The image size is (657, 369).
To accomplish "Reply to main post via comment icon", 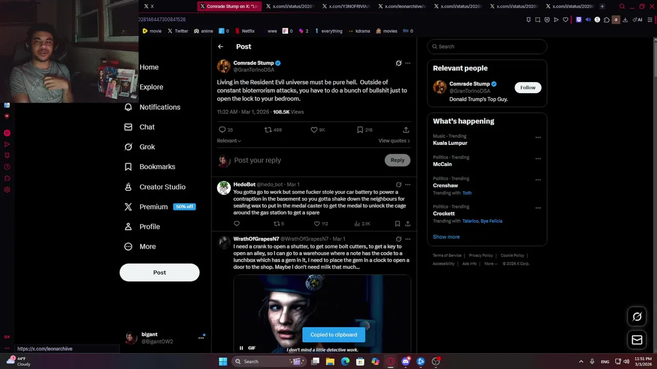I will click(222, 130).
